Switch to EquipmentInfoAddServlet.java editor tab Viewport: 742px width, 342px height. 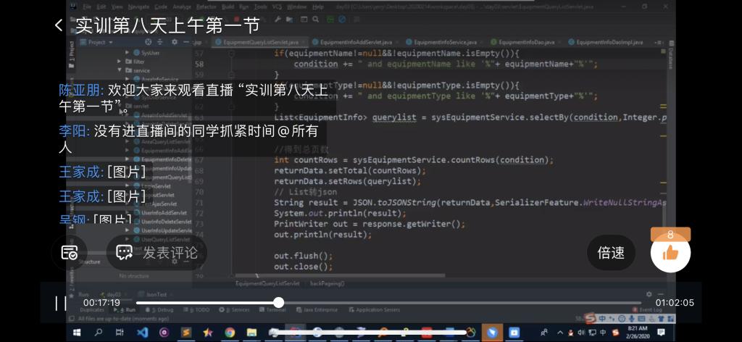pos(355,42)
